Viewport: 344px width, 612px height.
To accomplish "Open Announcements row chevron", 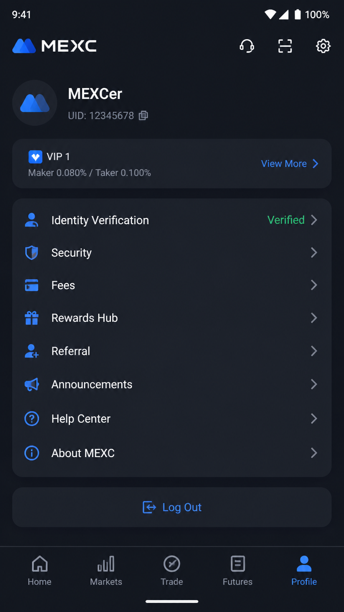I will [314, 384].
